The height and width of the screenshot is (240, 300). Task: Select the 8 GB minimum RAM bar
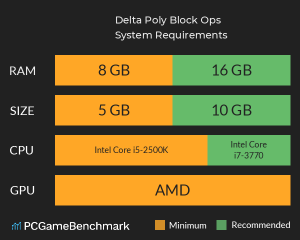[113, 70]
